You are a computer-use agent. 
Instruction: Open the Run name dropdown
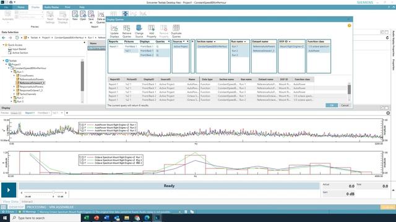coord(245,41)
